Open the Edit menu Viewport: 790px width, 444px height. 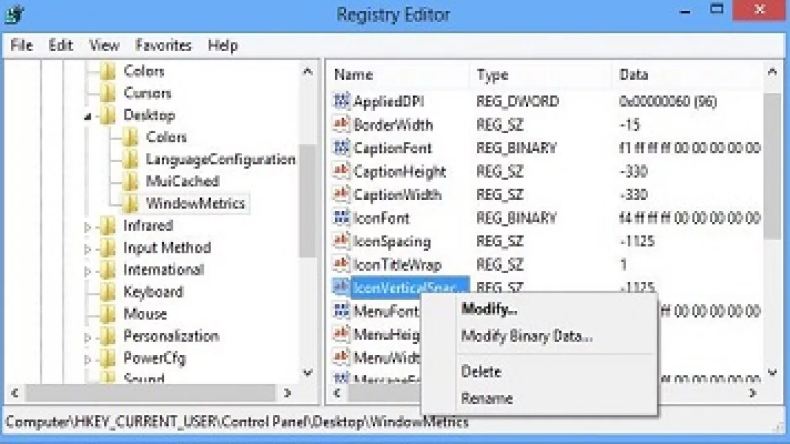pyautogui.click(x=60, y=45)
